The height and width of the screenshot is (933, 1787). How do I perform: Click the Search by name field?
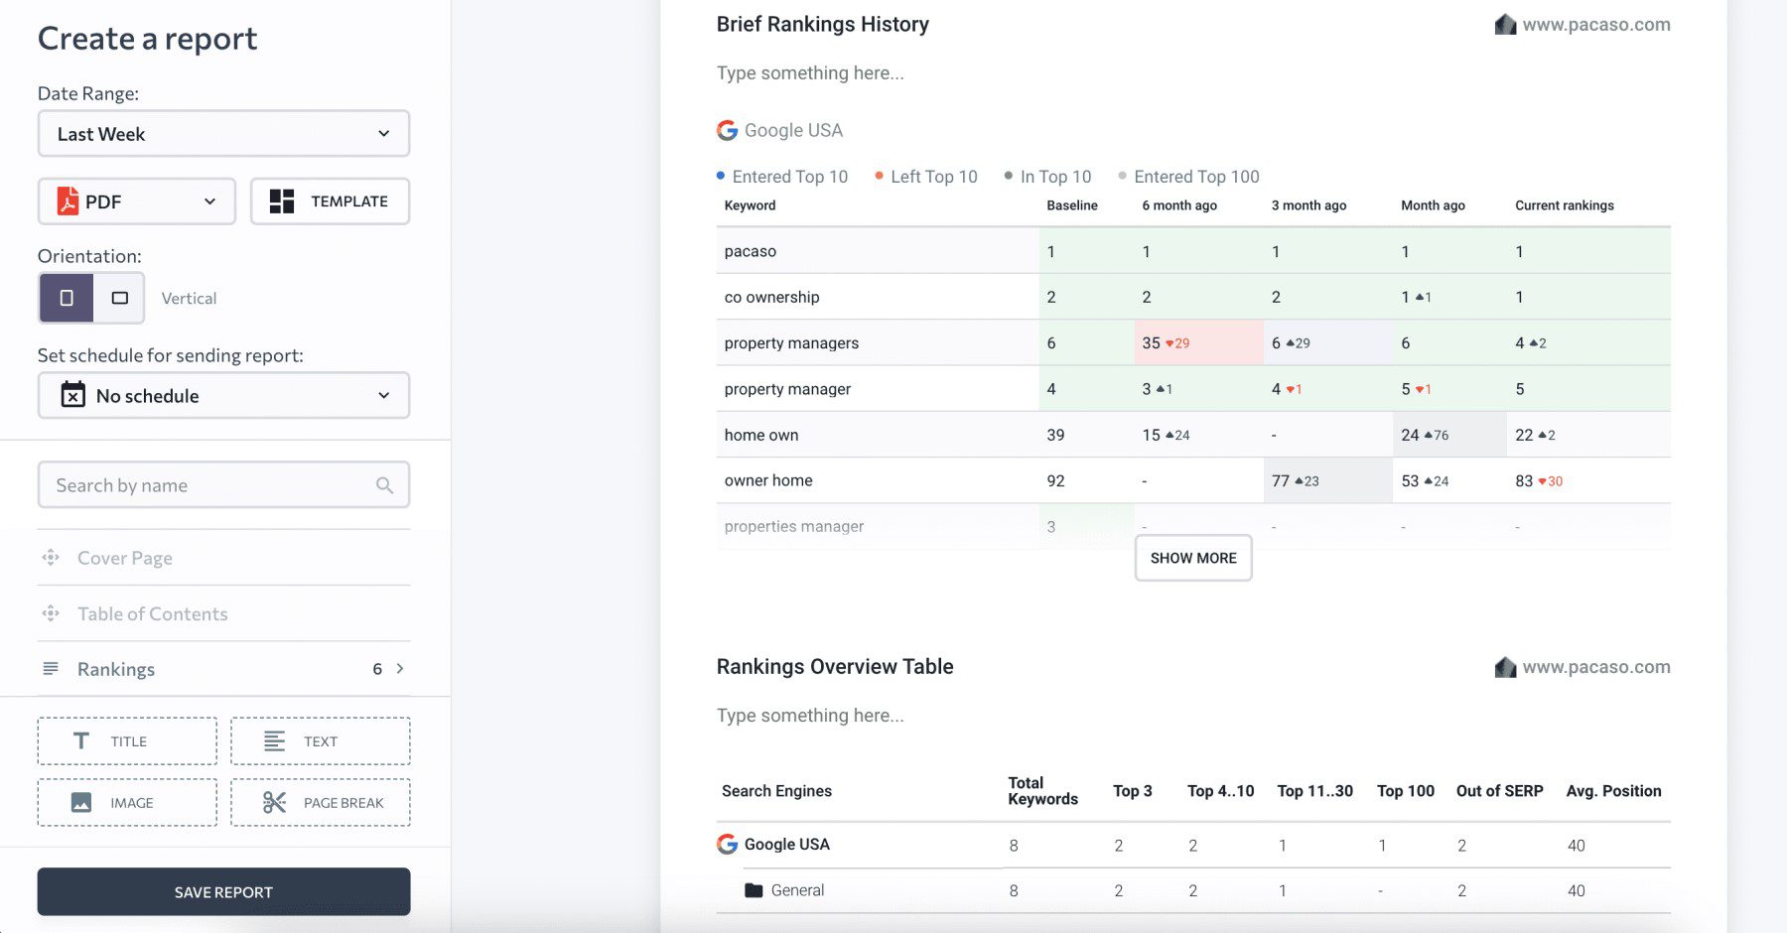point(199,484)
